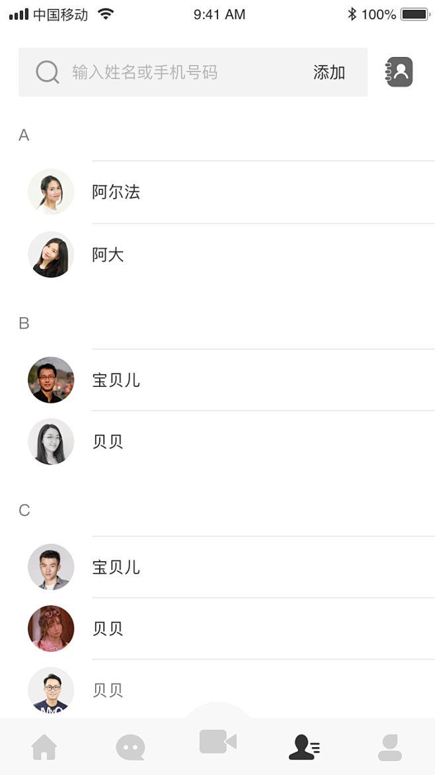
Task: Open the address book icon beside search
Action: click(x=399, y=72)
